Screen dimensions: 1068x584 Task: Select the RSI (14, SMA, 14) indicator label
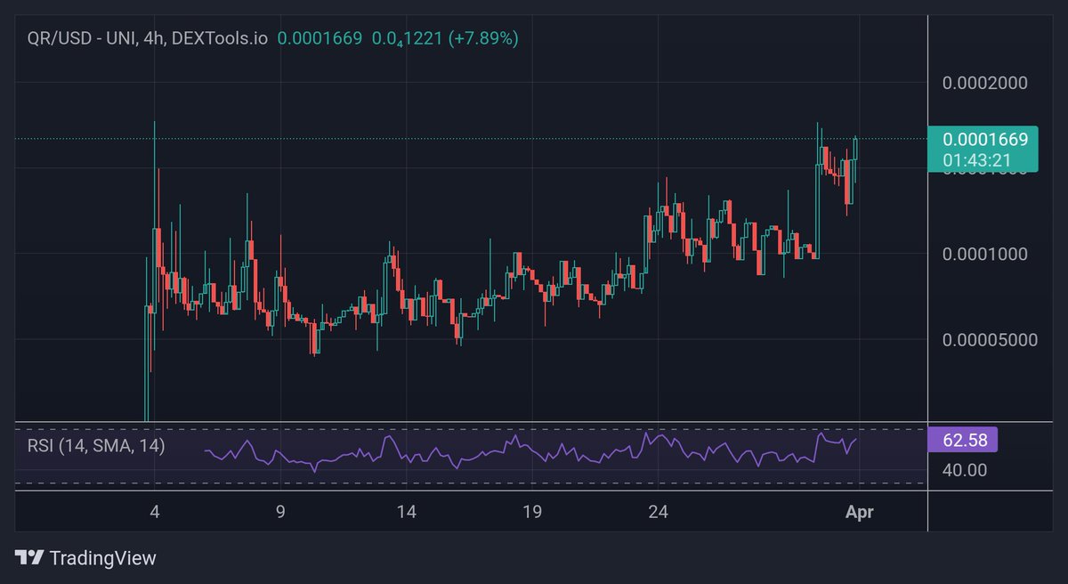point(95,446)
